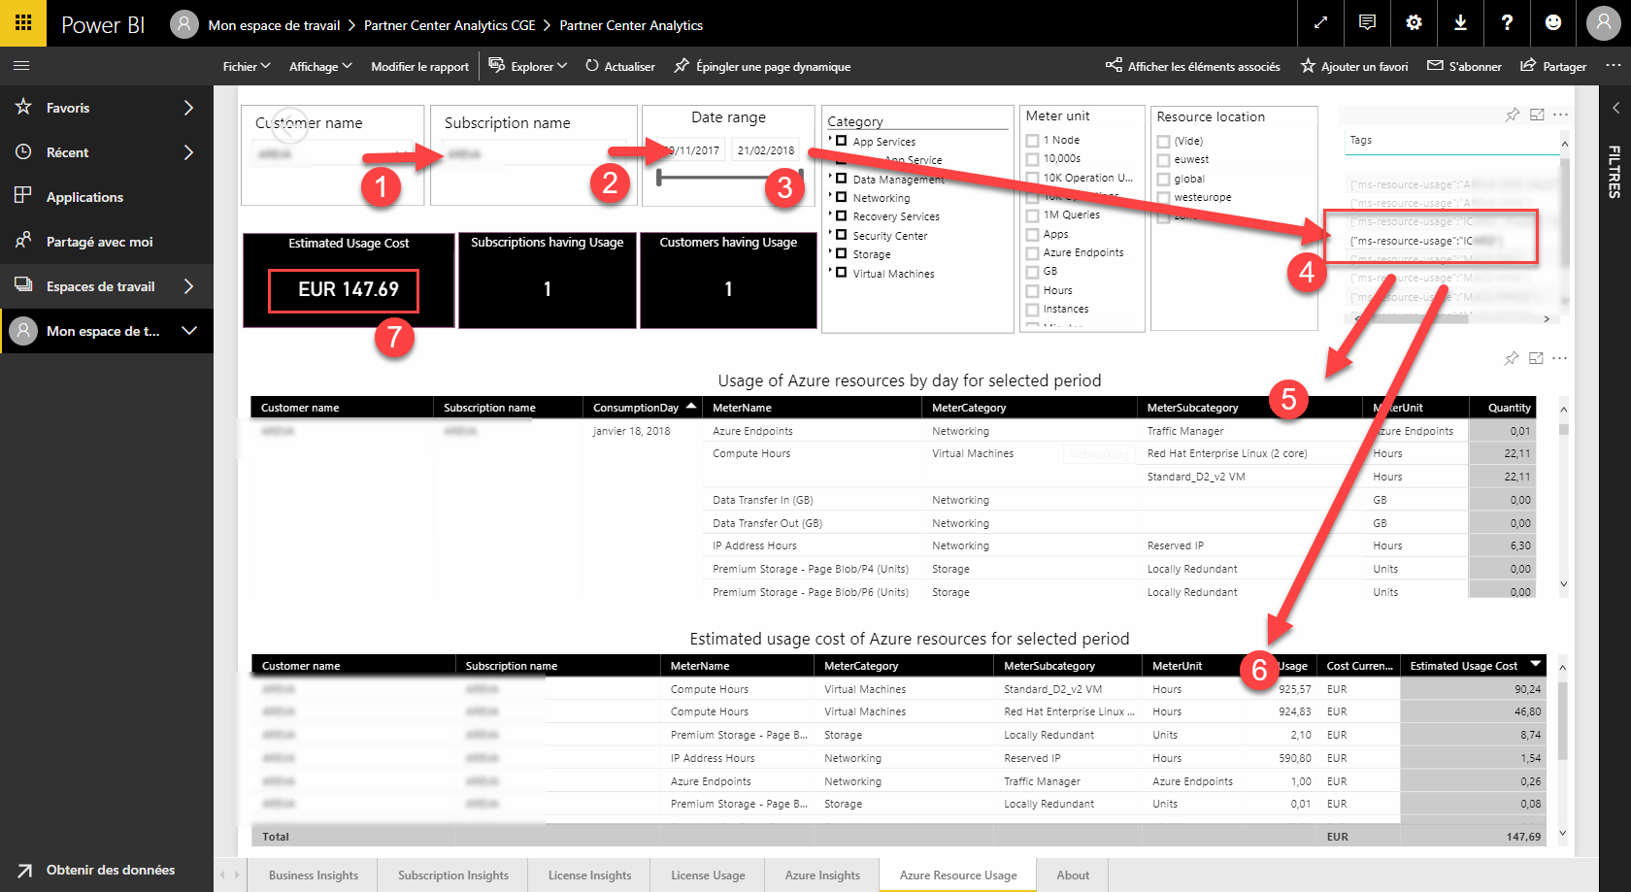Expand the FILTRES pane arrow
This screenshot has width=1631, height=892.
click(x=1615, y=108)
